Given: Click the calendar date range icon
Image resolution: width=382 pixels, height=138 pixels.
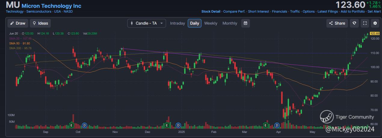Looking at the screenshot, I should click(245, 23).
